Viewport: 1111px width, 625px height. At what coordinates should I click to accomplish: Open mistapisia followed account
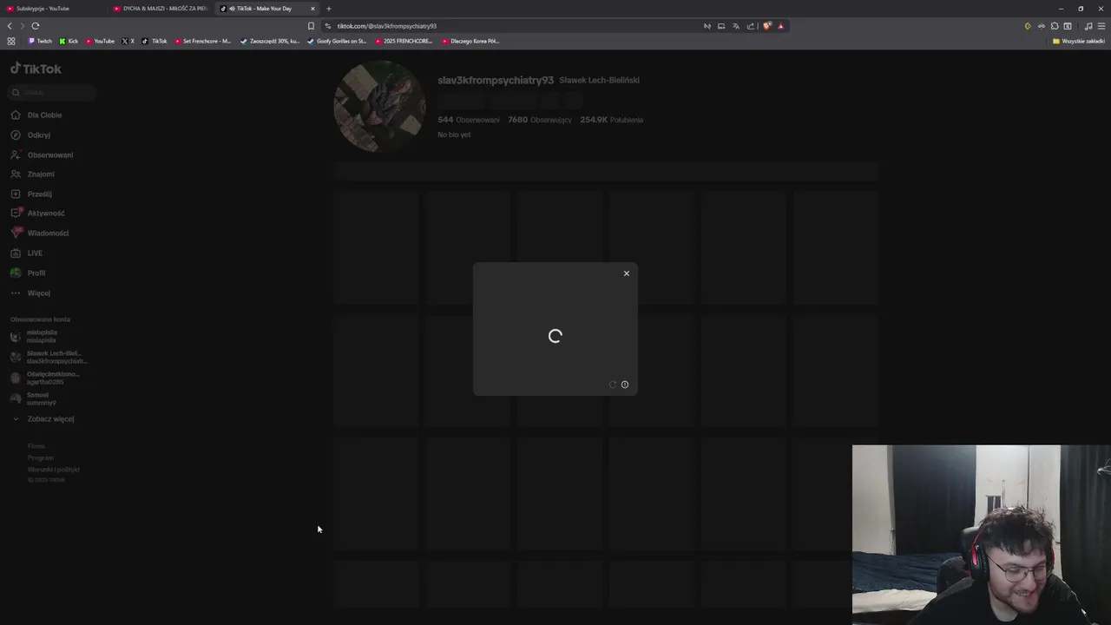[x=35, y=336]
